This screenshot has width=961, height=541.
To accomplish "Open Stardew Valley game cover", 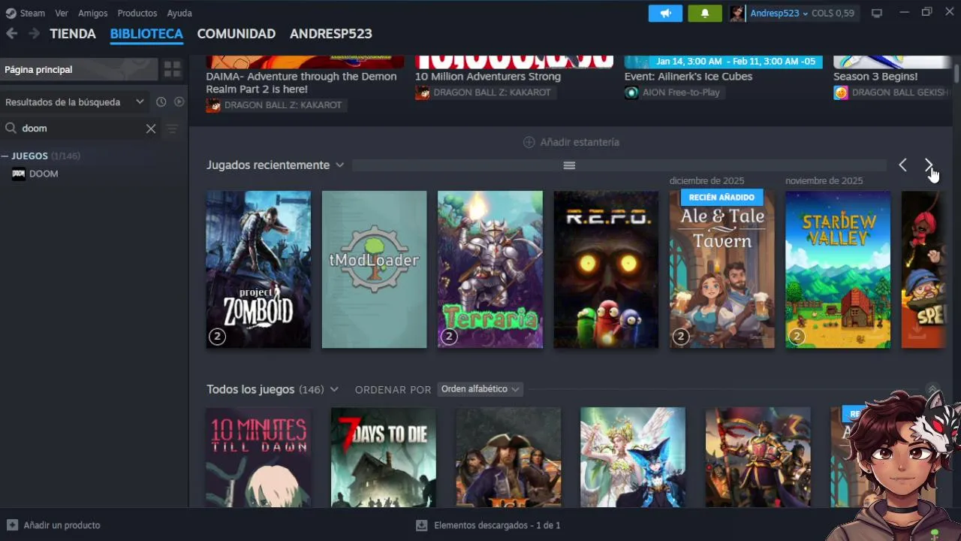I will [838, 270].
